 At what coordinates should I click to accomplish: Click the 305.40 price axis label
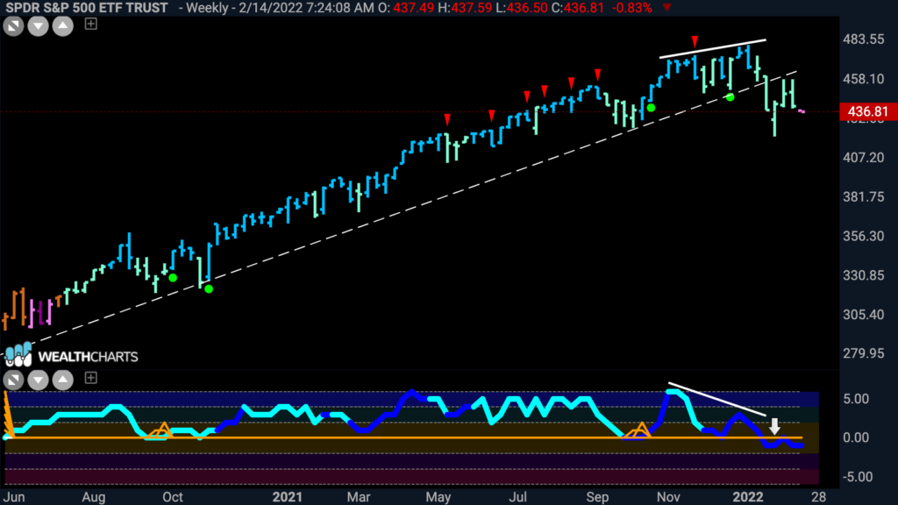[863, 315]
